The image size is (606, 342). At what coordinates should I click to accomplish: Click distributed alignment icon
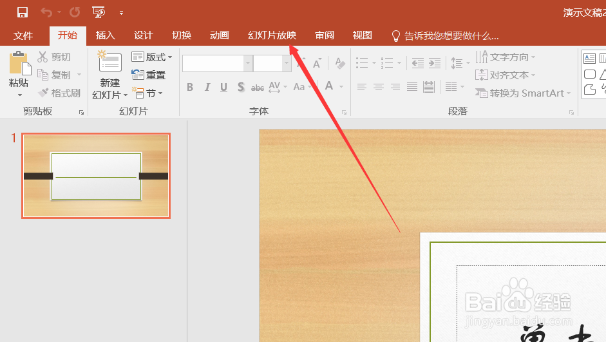tap(429, 87)
